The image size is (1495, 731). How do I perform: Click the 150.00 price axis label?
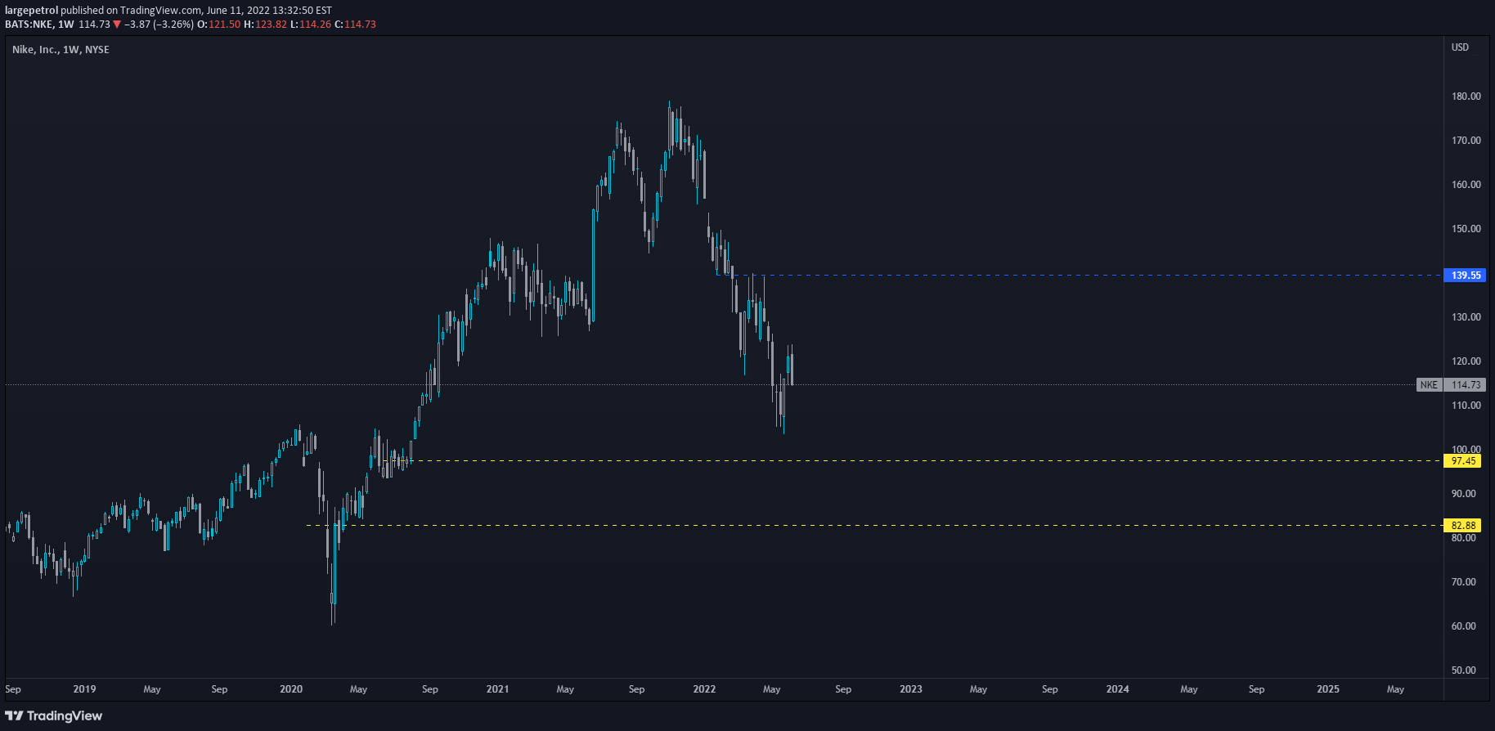[x=1466, y=229]
